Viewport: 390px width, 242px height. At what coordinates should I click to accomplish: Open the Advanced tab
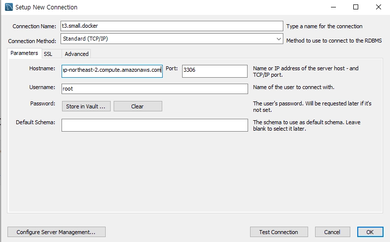[76, 54]
